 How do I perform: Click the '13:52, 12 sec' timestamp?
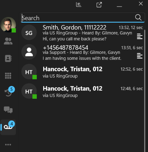tap(131, 28)
